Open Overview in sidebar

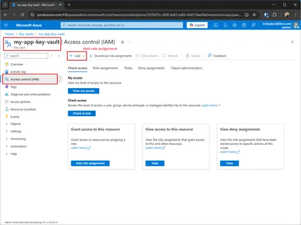(17, 64)
